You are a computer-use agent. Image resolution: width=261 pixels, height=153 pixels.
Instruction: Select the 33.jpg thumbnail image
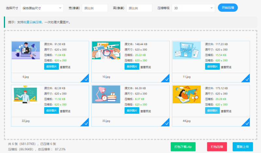(106, 94)
